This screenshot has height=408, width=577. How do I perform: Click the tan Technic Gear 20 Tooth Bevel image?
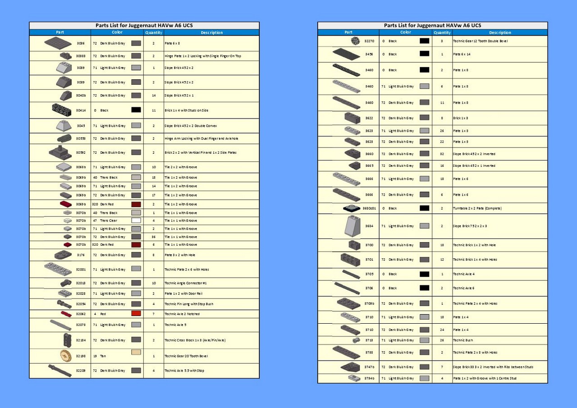(x=66, y=356)
